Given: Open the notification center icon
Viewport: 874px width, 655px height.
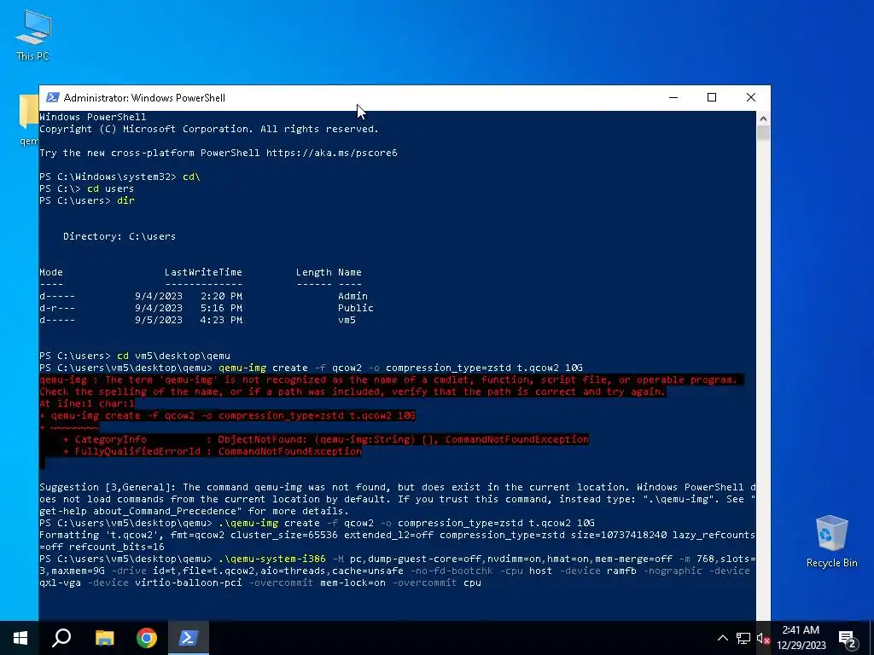Looking at the screenshot, I should [x=848, y=638].
